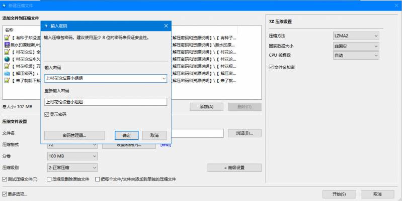Image resolution: width=402 pixels, height=201 pixels.
Task: Click the 重新输入密码 text field
Action: [x=106, y=102]
